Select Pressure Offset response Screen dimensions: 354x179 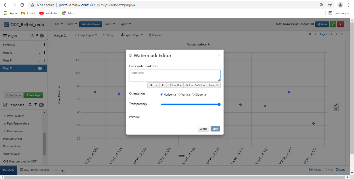(x=12, y=139)
